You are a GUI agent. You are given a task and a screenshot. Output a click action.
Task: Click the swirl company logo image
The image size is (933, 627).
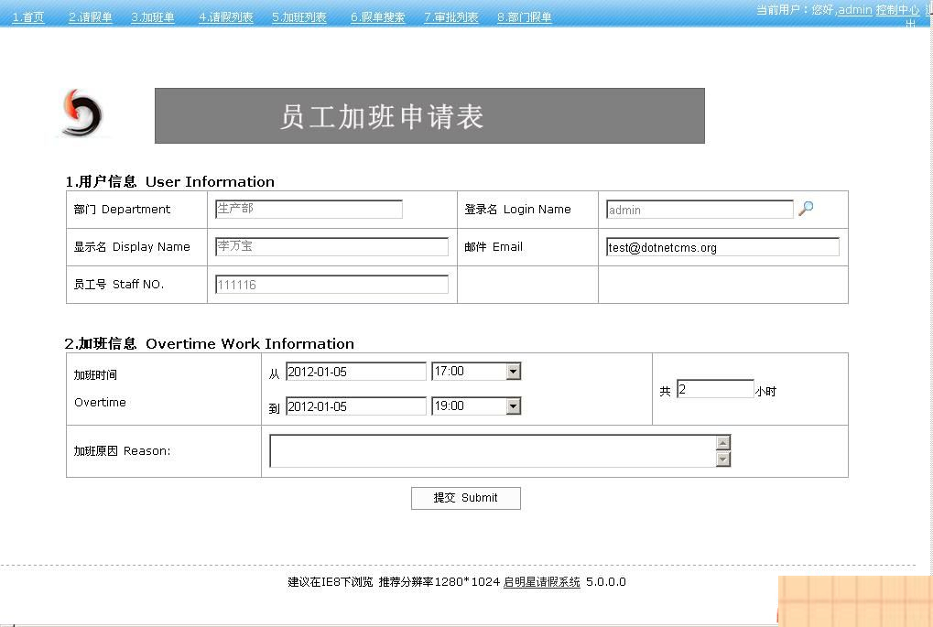tap(81, 112)
